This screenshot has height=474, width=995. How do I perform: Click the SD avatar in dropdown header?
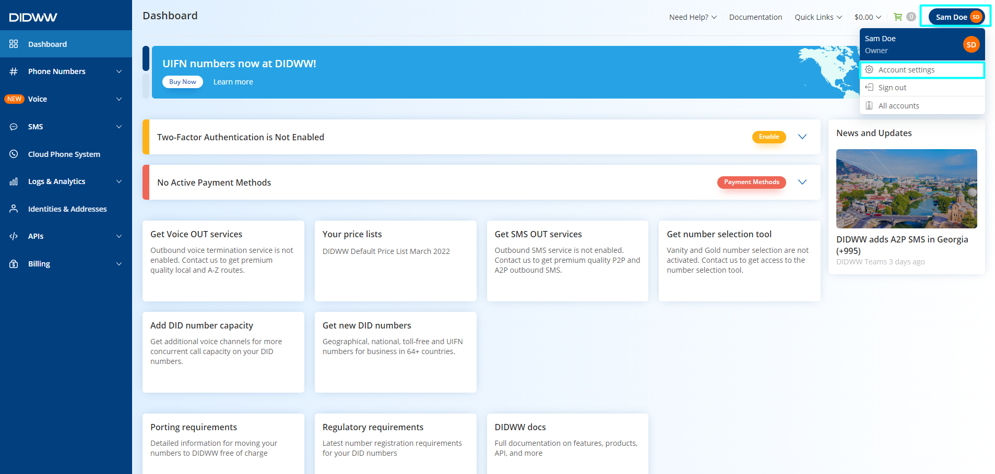971,44
